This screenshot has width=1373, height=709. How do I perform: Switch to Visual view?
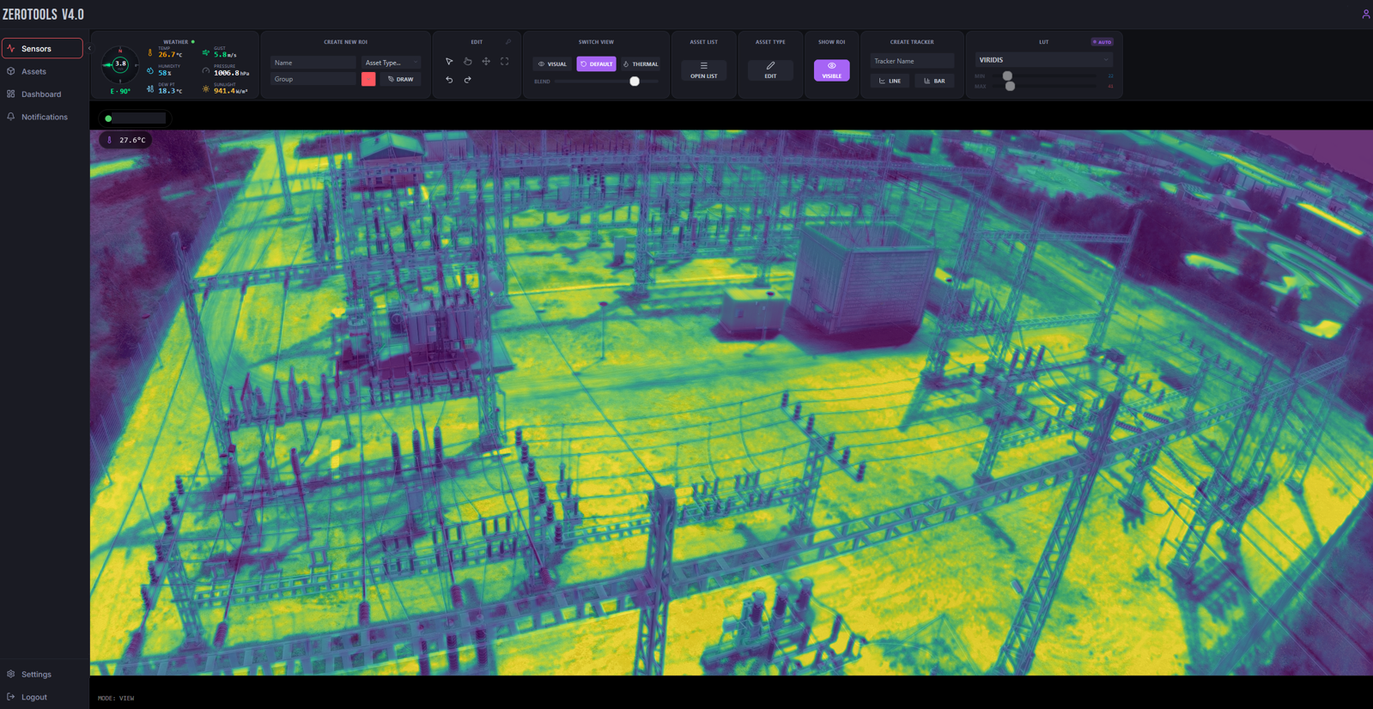[552, 64]
